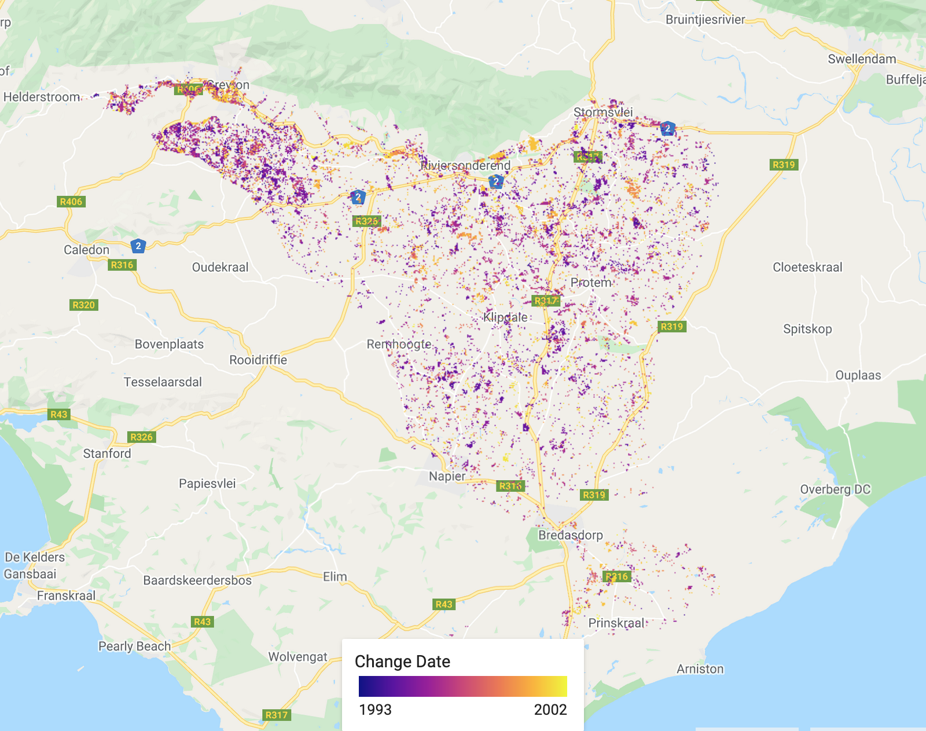Screen dimensions: 926x731
Task: Click the Arniston coastal town label
Action: [700, 669]
